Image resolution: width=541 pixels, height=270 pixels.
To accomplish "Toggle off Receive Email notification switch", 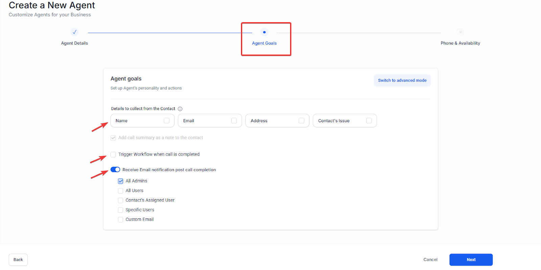I will tap(115, 169).
